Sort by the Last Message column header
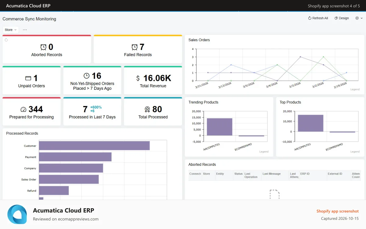Viewport: 366px width, 229px height. [275, 175]
